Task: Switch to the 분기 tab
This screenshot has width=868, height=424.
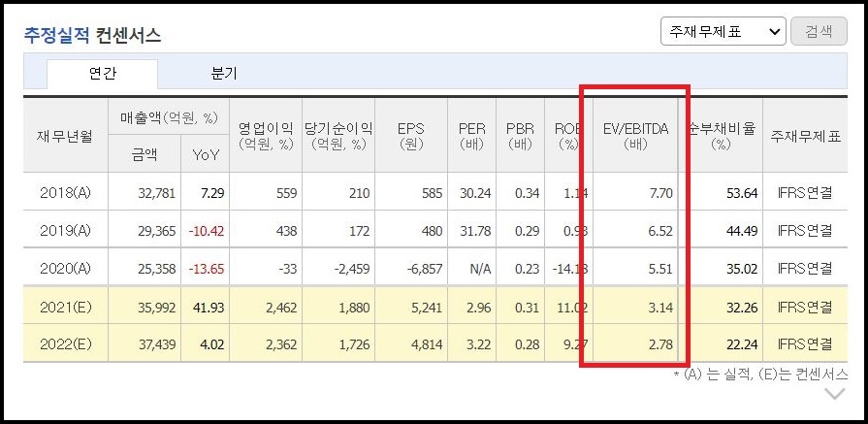Action: point(224,74)
